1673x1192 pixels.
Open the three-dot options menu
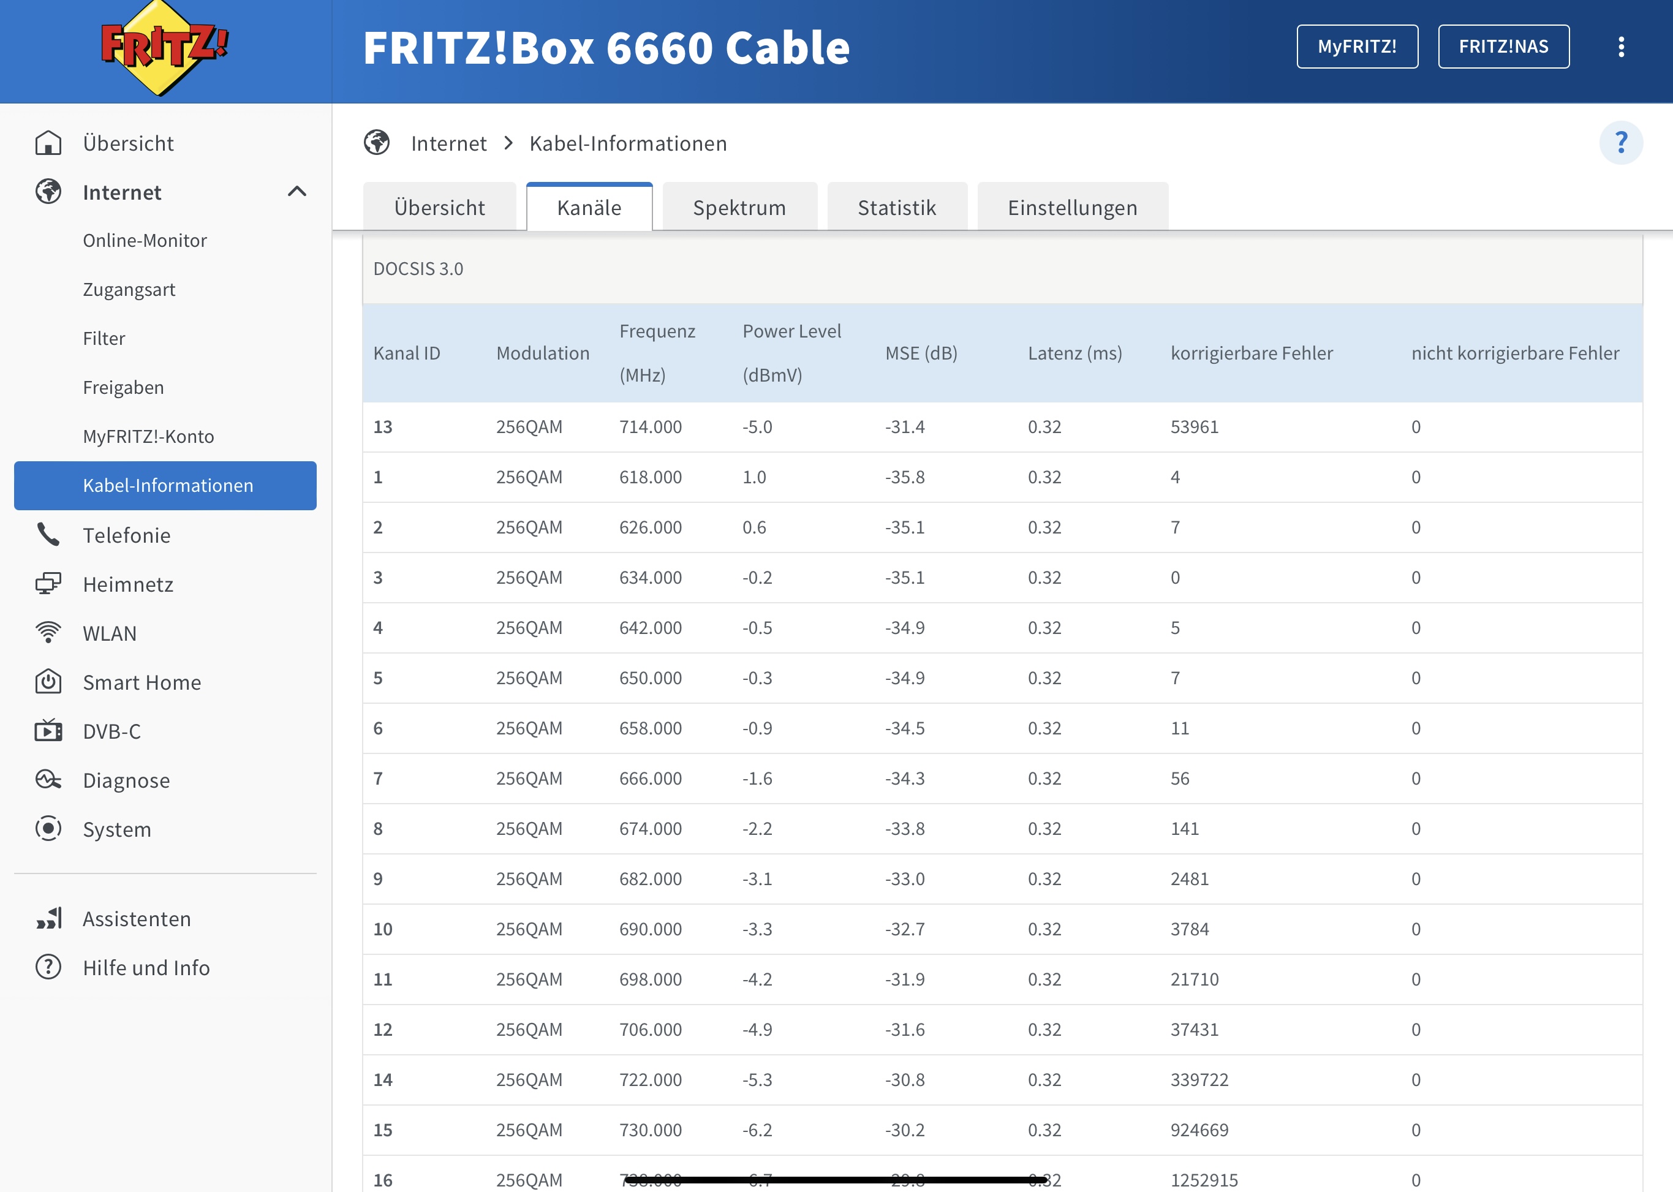tap(1621, 47)
